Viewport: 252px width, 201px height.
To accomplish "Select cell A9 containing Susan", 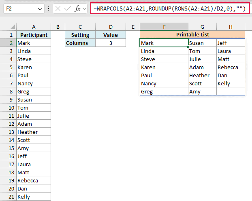I will (x=34, y=99).
